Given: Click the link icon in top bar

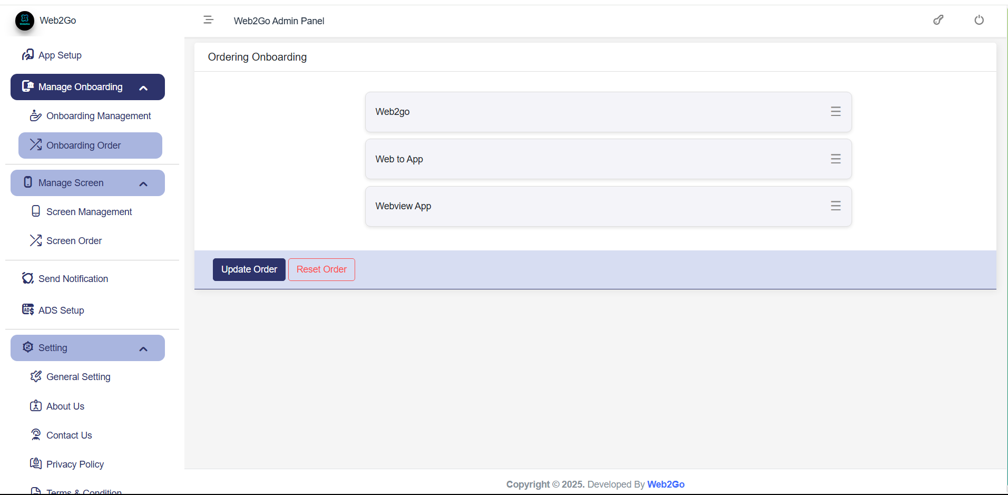Looking at the screenshot, I should [x=938, y=20].
